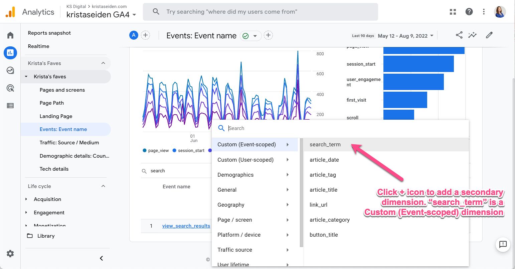The height and width of the screenshot is (269, 515).
Task: Click the view_search_results event link
Action: coord(186,226)
